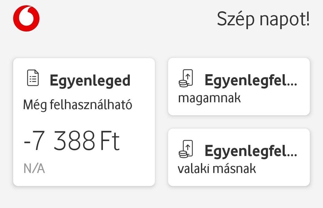
Task: Select the -7 388 Ft balance amount
Action: 71,140
